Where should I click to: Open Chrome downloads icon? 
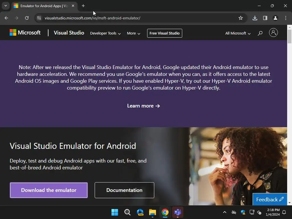pos(255,18)
